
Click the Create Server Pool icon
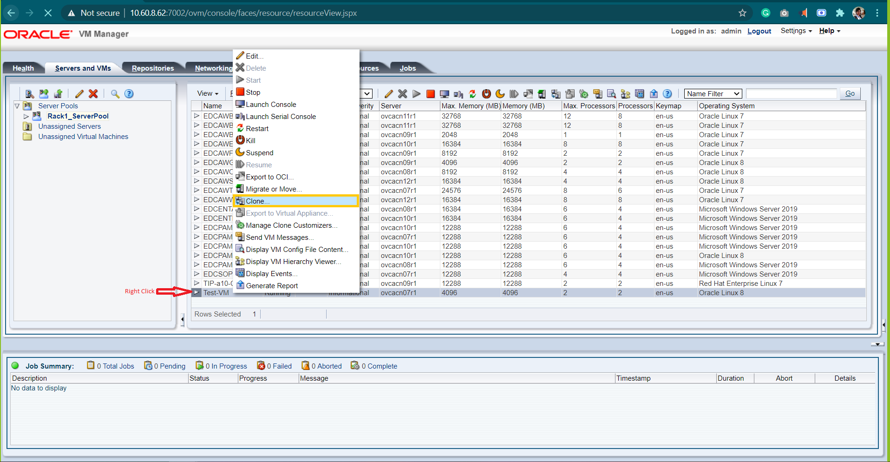click(44, 94)
